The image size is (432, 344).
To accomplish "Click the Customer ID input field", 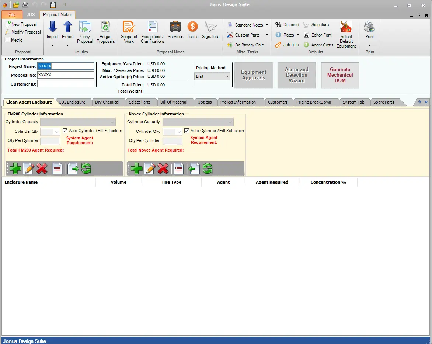I will pyautogui.click(x=66, y=84).
